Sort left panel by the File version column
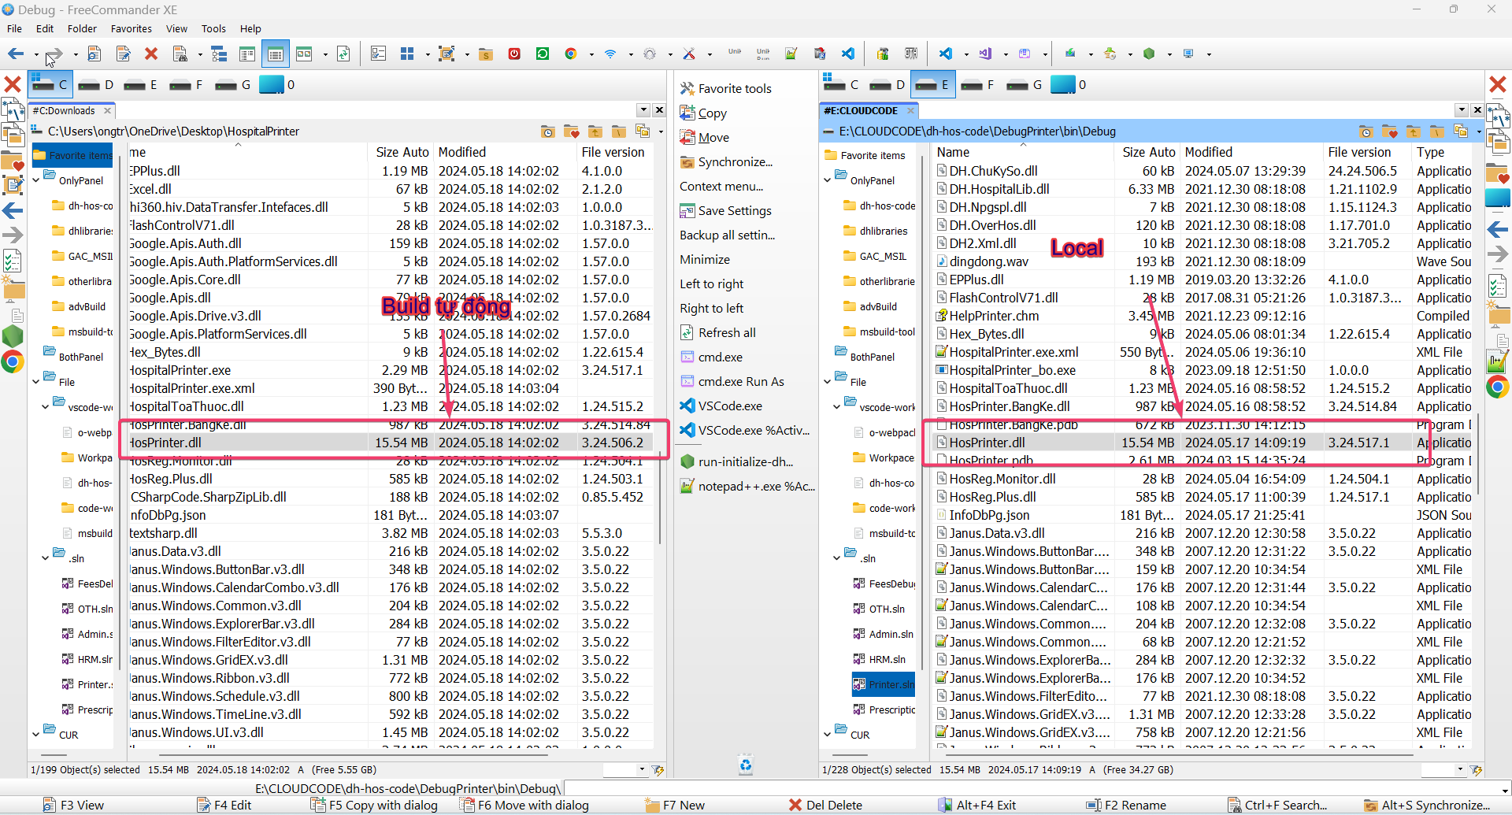 tap(613, 152)
